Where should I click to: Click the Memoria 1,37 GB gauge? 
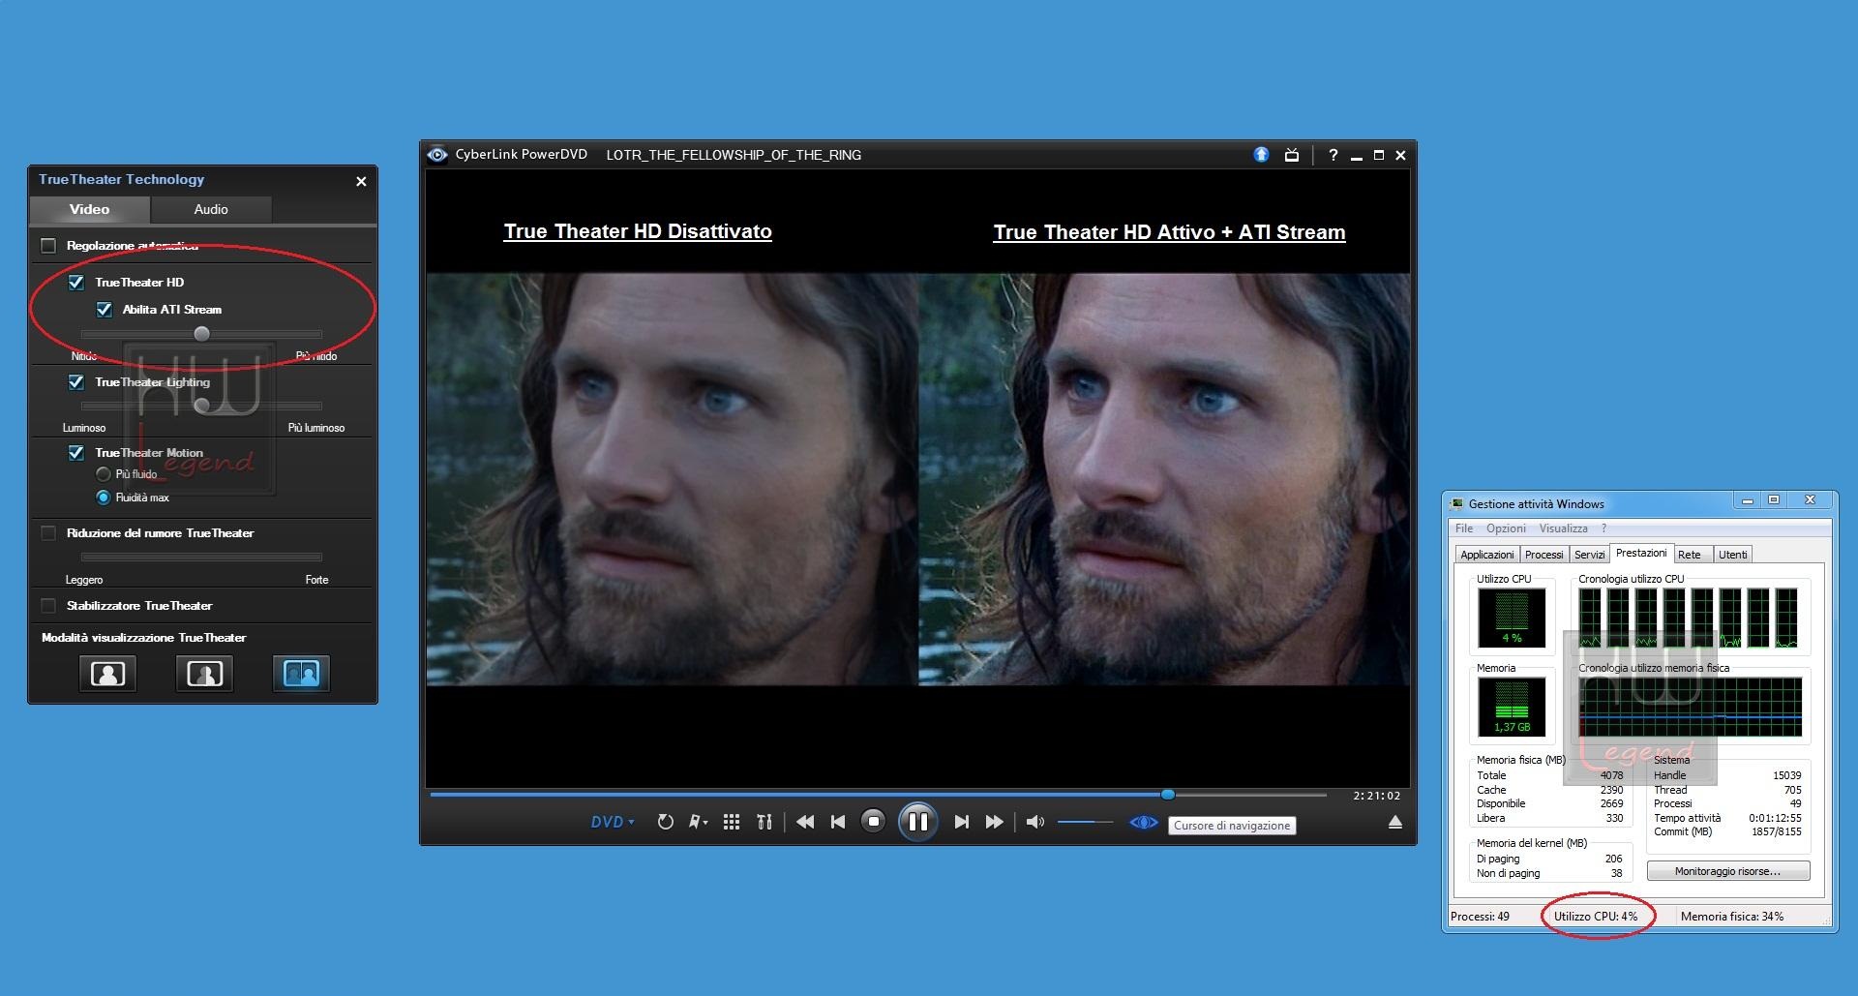point(1512,707)
